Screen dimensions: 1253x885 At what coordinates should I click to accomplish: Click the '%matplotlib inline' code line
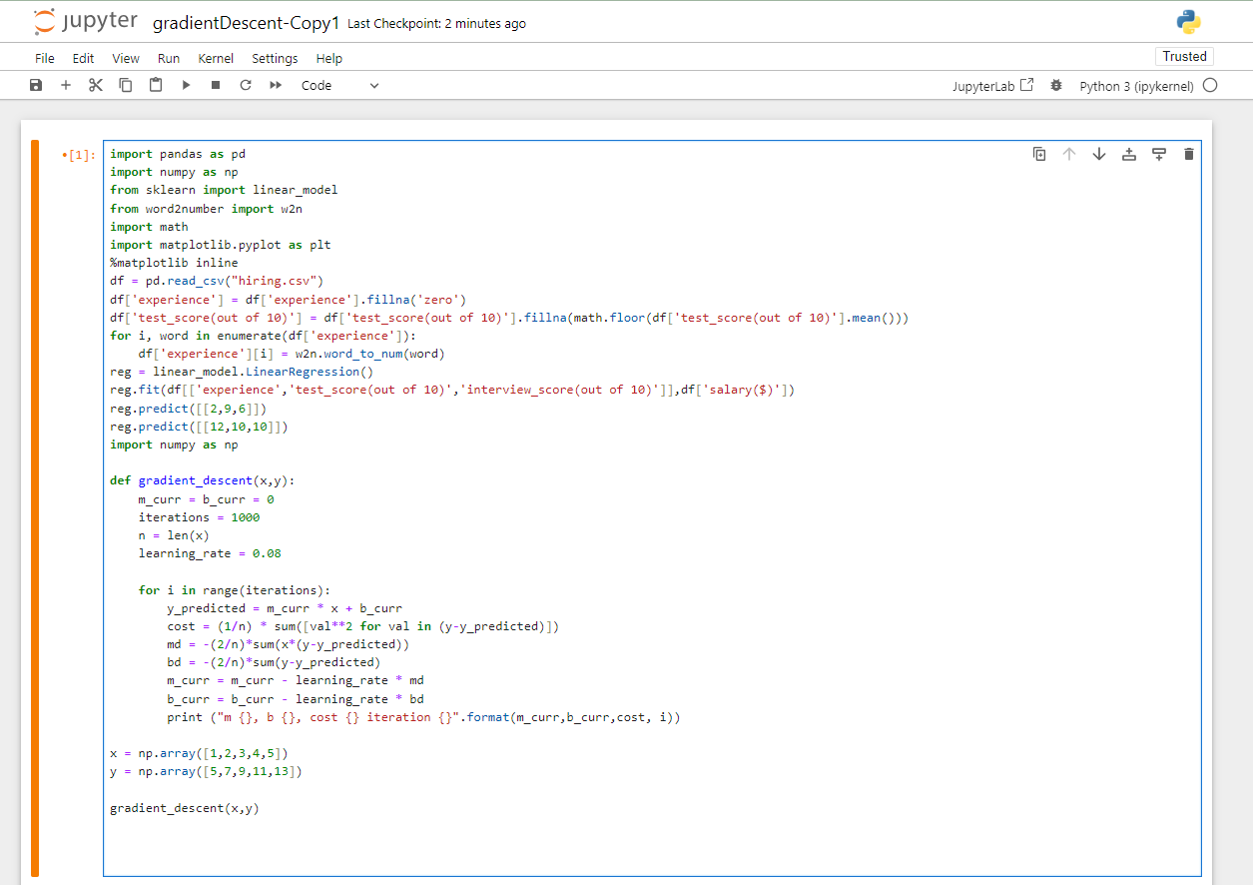pyautogui.click(x=174, y=263)
